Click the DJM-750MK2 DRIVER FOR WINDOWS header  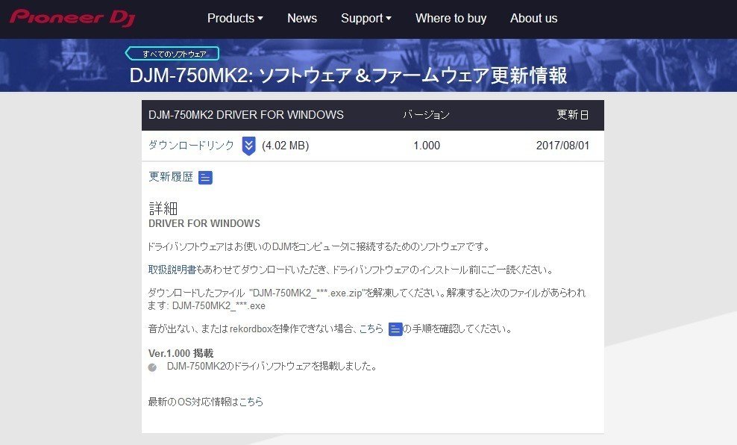(246, 115)
